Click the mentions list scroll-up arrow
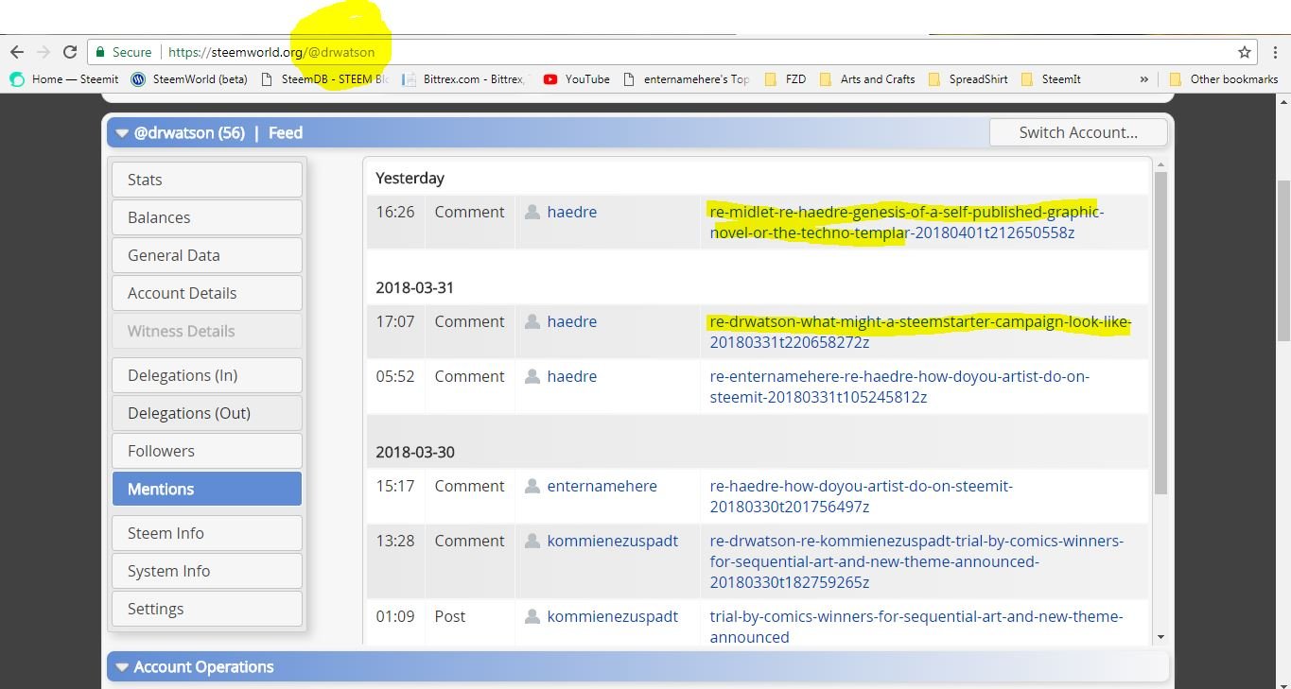The height and width of the screenshot is (689, 1291). pyautogui.click(x=1160, y=164)
